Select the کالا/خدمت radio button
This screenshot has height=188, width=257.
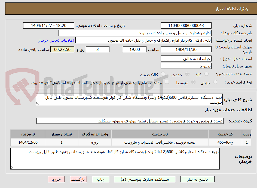click(x=163, y=74)
